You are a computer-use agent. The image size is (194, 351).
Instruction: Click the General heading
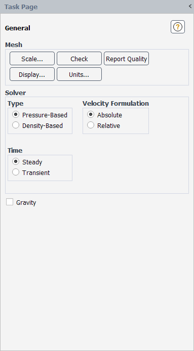[x=18, y=28]
